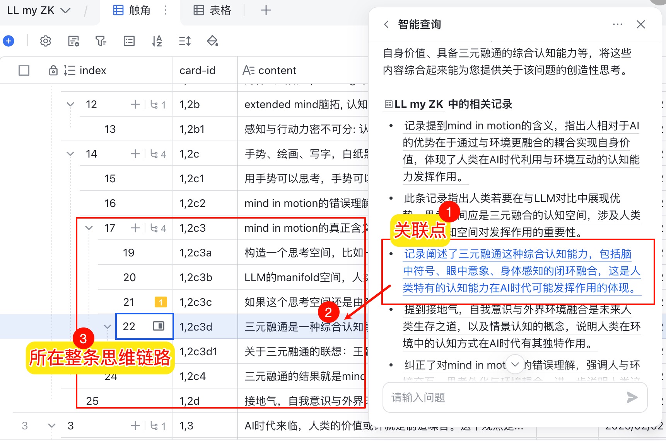666x441 pixels.
Task: Go back in the 智能查询 panel
Action: point(386,25)
